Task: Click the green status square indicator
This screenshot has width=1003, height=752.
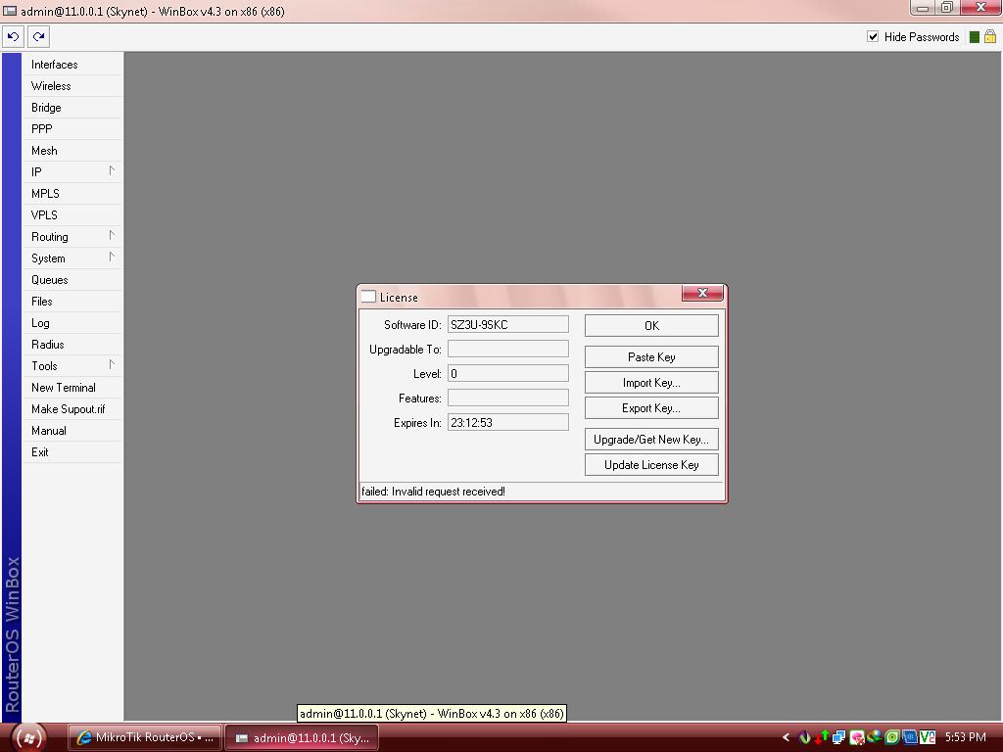Action: click(x=977, y=37)
